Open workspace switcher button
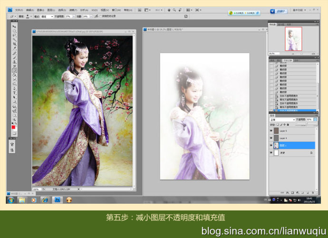 pyautogui.click(x=299, y=10)
